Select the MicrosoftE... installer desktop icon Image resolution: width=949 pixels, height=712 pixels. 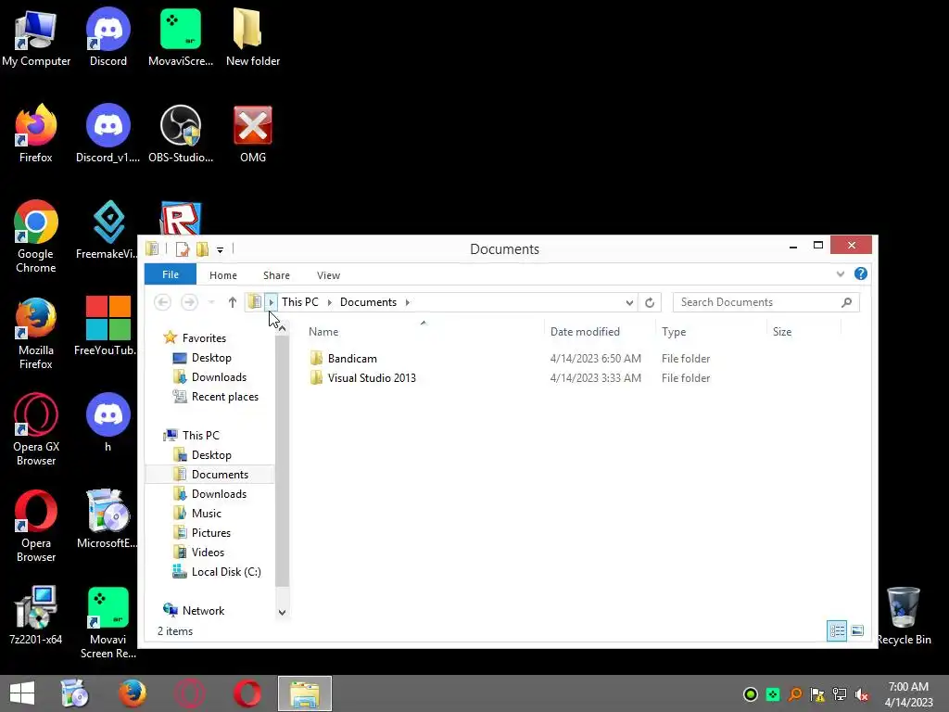pos(108,519)
